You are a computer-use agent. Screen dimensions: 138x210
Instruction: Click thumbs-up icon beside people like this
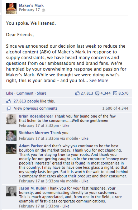click(x=9, y=101)
